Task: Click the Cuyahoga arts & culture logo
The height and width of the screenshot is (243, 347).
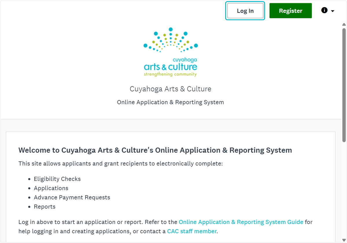Action: click(171, 52)
